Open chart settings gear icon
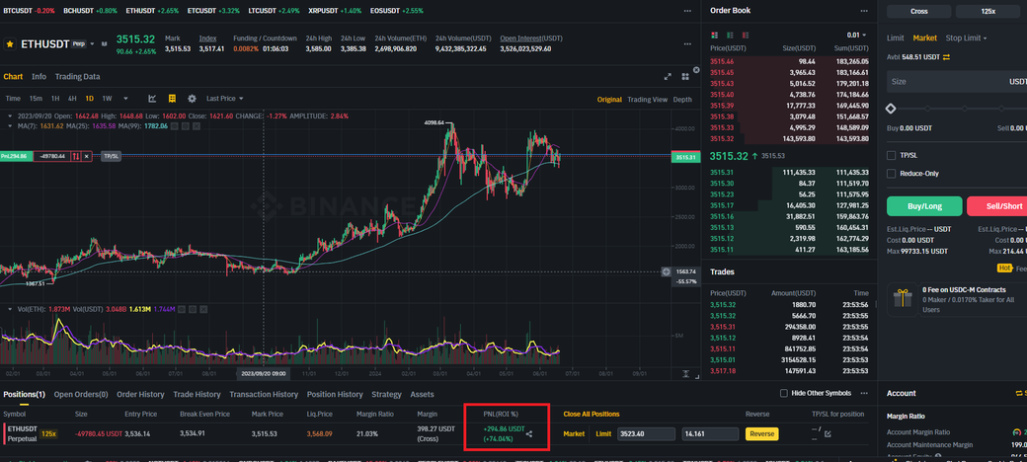 (x=190, y=99)
